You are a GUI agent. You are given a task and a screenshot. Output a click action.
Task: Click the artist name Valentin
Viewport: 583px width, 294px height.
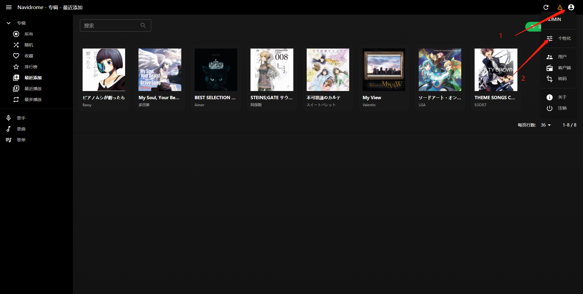[x=369, y=105]
